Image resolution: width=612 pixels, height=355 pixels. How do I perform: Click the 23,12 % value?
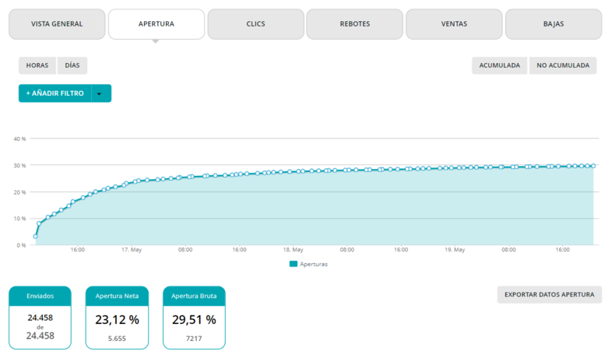pyautogui.click(x=117, y=320)
